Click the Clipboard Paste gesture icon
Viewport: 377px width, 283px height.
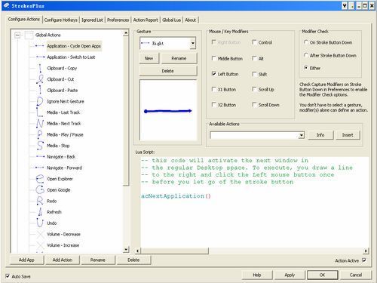[40, 90]
